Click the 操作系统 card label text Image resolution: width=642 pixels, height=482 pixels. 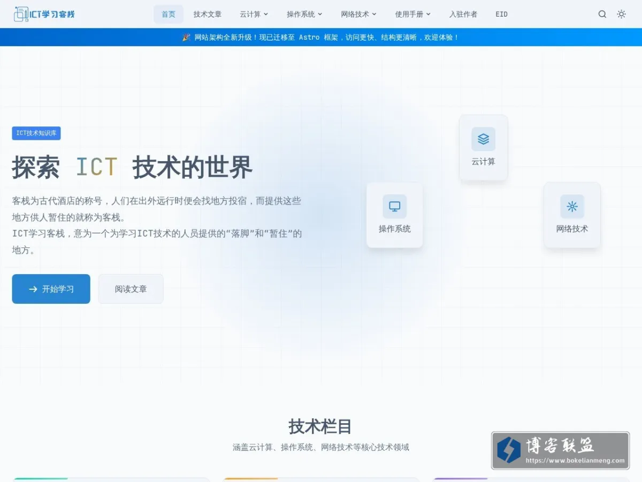coord(395,229)
